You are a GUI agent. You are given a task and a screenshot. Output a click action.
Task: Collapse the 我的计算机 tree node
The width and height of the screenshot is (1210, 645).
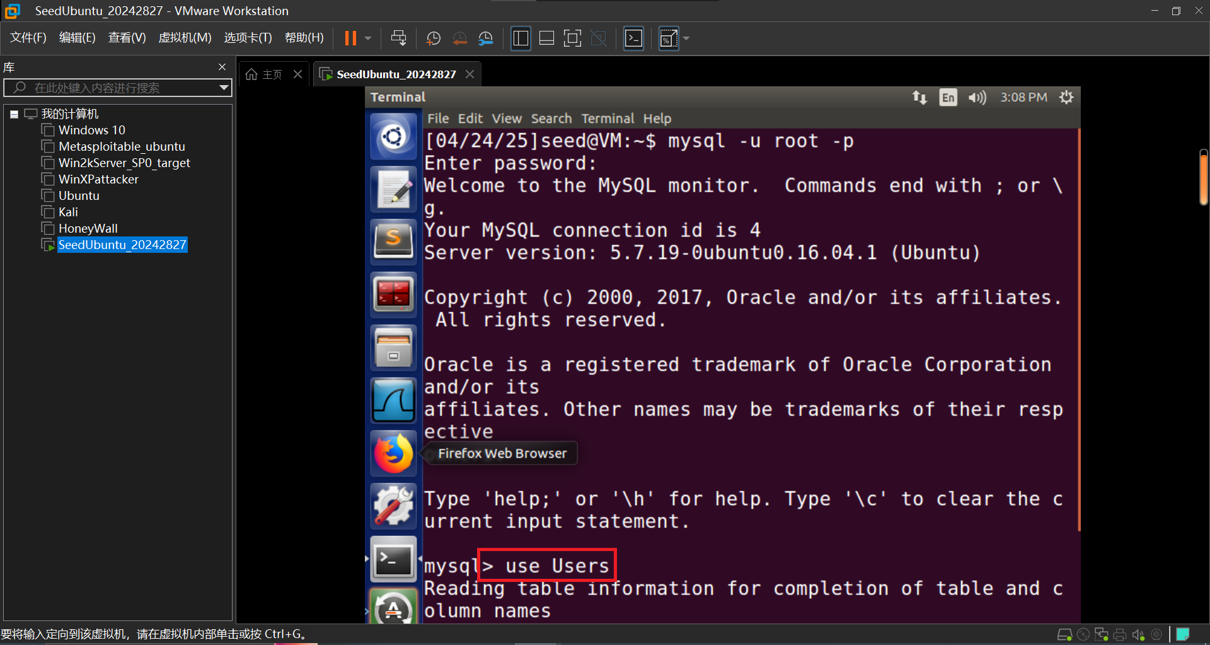pyautogui.click(x=14, y=114)
